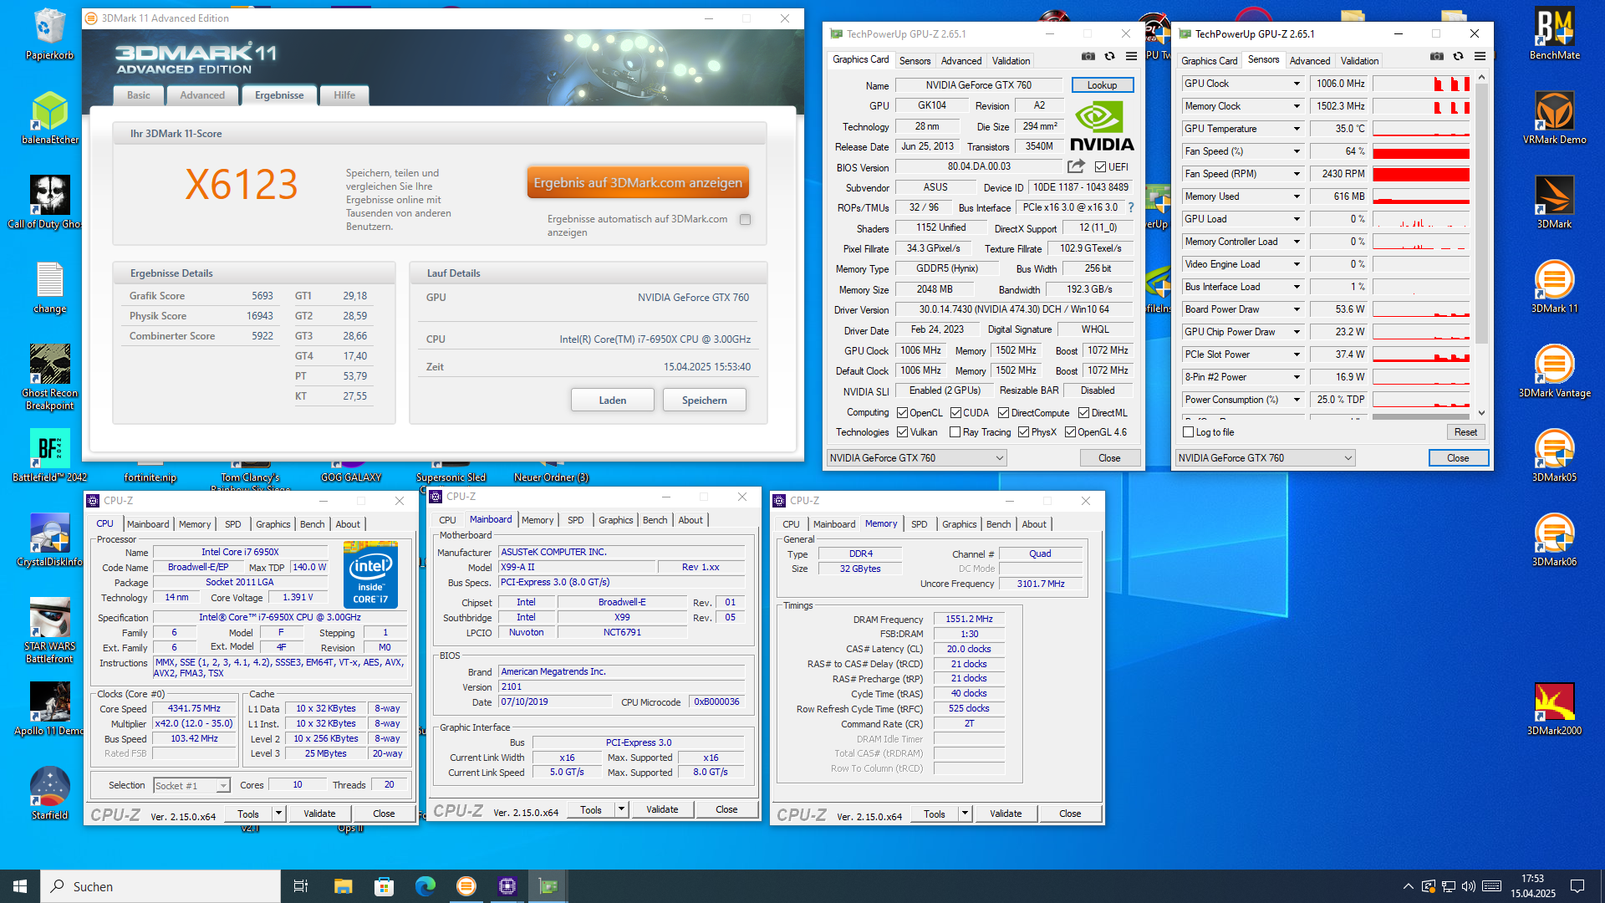The width and height of the screenshot is (1605, 903).
Task: Open the GPU selector dropdown in GPU-Z Sensors window
Action: 1265,458
